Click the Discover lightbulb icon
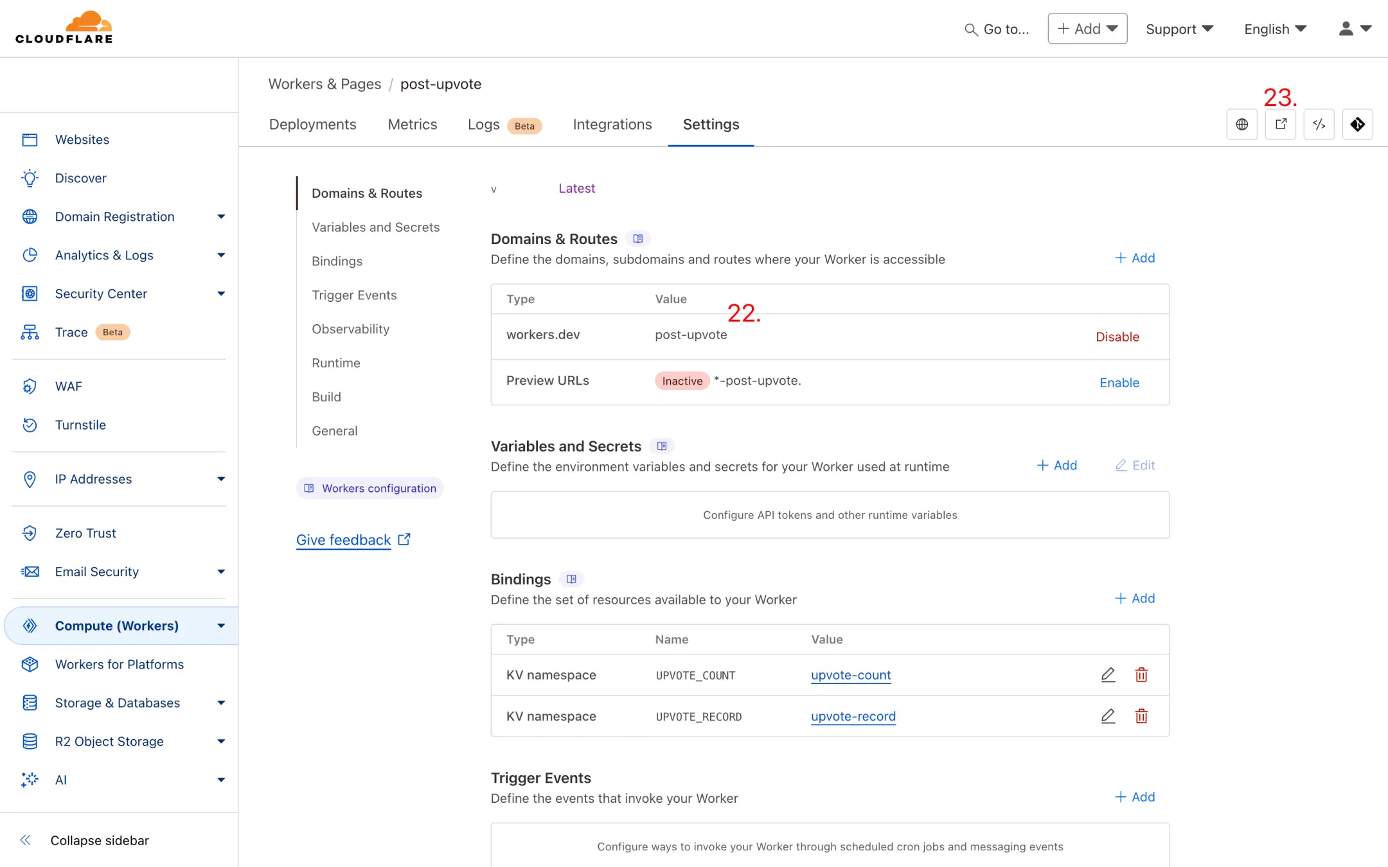This screenshot has width=1388, height=867. coord(30,178)
